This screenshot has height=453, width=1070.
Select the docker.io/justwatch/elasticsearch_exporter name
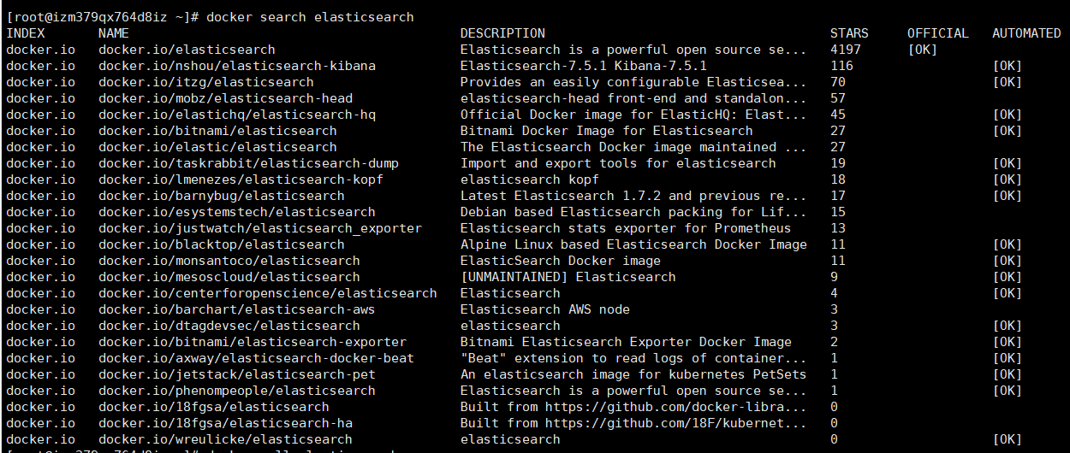pos(259,228)
